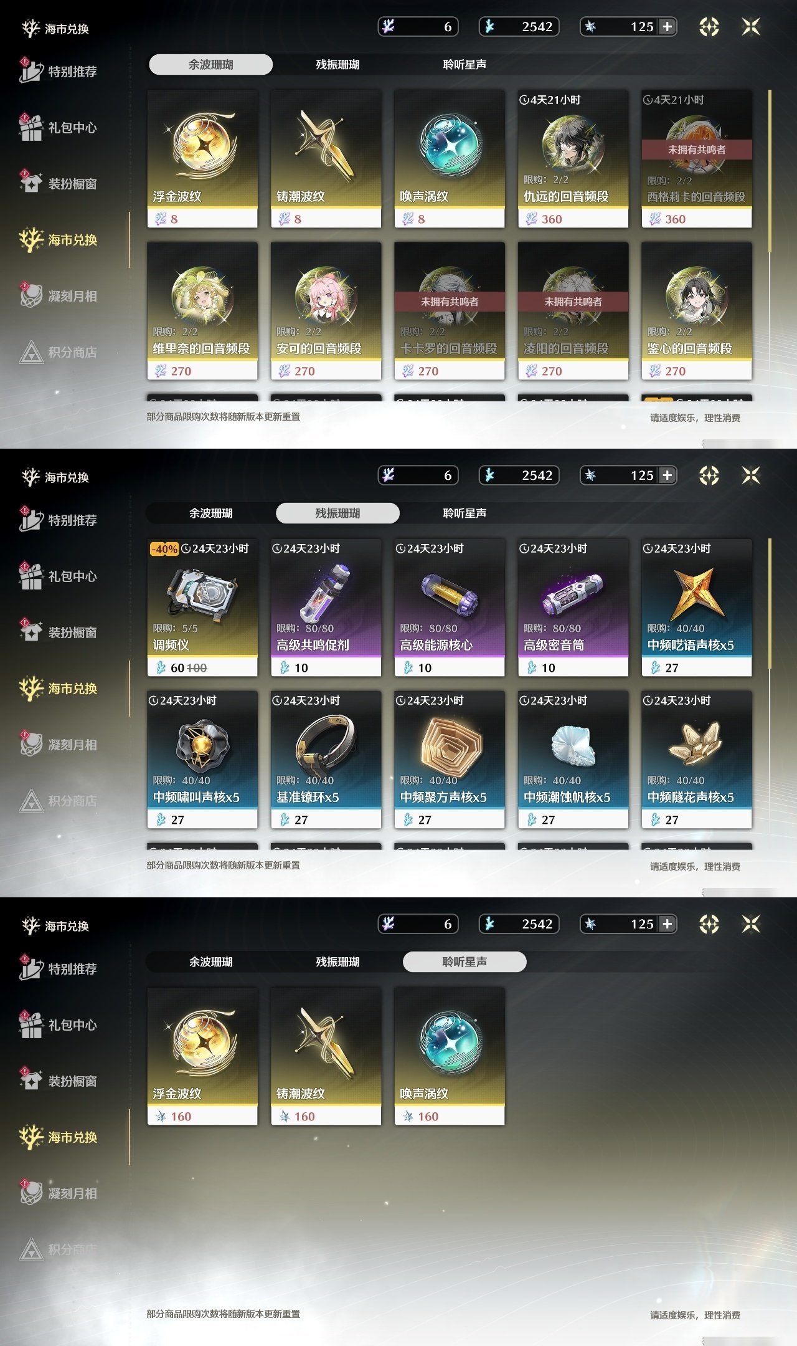
Task: Choose the 高级密音筒 item
Action: click(573, 608)
